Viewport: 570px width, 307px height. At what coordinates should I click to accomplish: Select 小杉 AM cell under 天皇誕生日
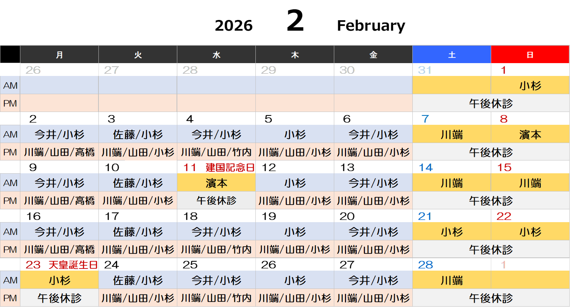[x=59, y=280]
